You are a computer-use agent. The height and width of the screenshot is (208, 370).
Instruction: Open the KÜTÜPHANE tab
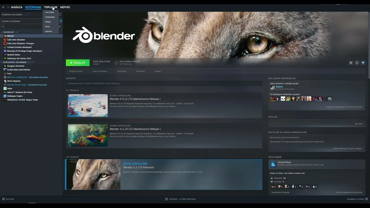point(33,7)
